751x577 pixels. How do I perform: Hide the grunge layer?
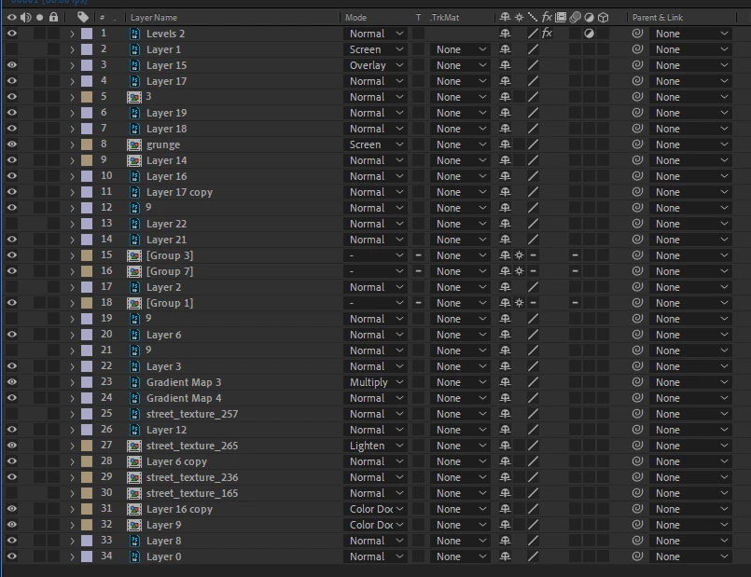pos(11,144)
